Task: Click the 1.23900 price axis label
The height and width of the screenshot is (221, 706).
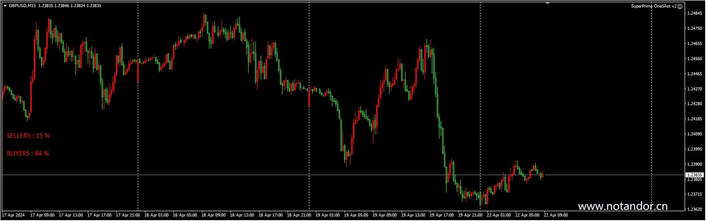Action: click(694, 164)
